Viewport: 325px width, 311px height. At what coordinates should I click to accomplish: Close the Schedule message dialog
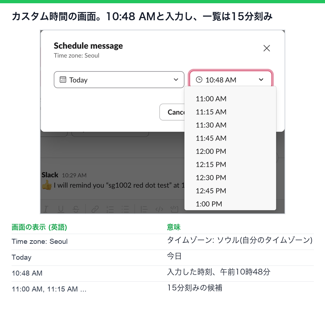point(266,48)
